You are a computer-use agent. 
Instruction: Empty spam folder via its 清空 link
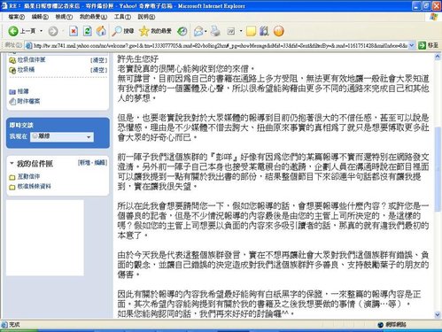coord(98,60)
